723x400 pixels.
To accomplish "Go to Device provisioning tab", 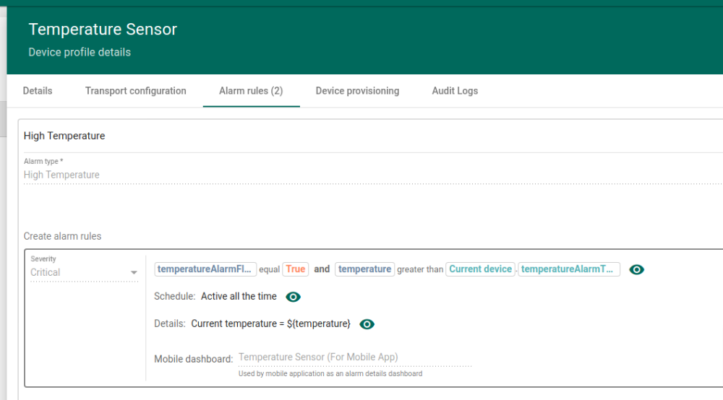I will click(357, 91).
